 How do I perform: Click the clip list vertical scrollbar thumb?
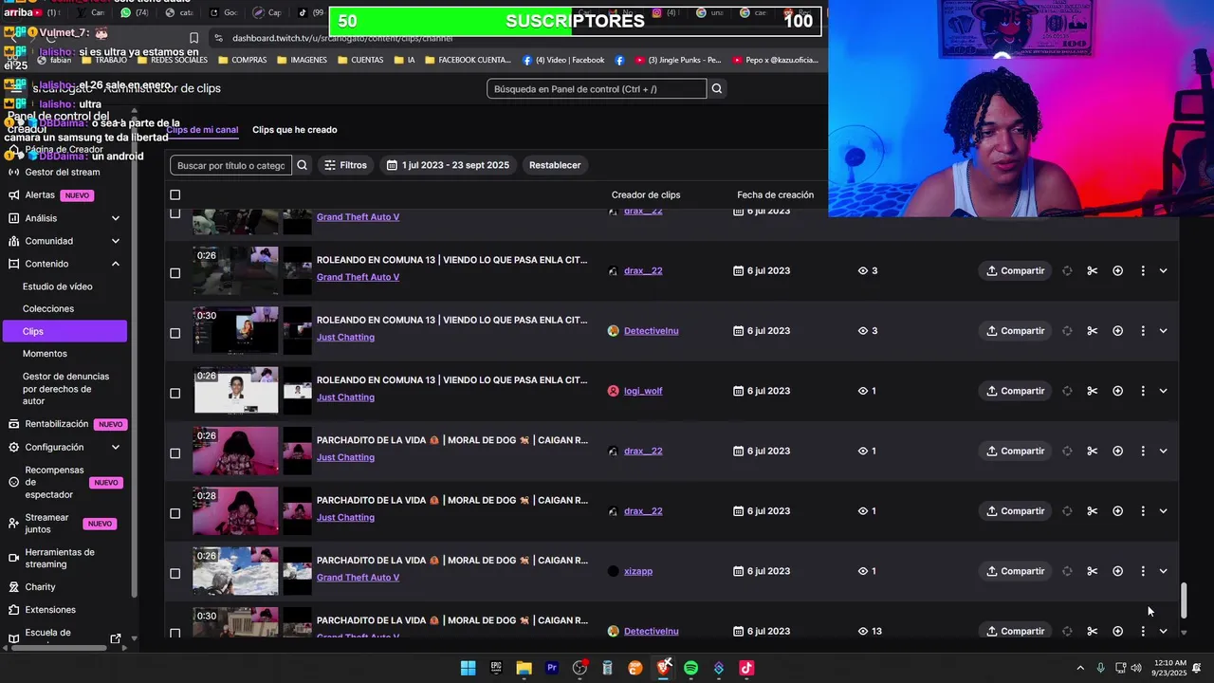click(1184, 600)
